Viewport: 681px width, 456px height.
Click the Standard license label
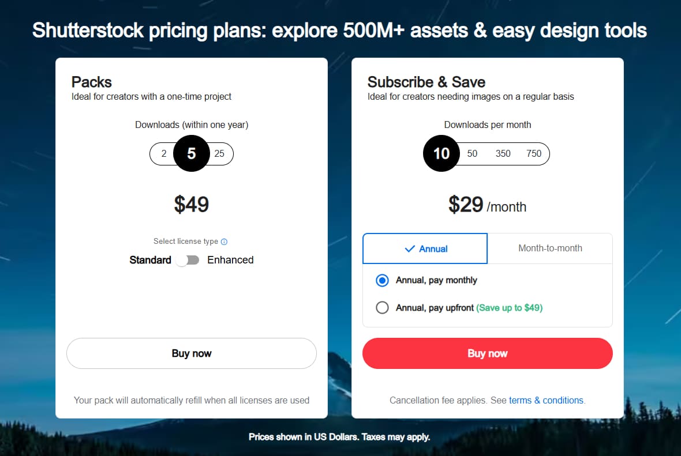[150, 260]
